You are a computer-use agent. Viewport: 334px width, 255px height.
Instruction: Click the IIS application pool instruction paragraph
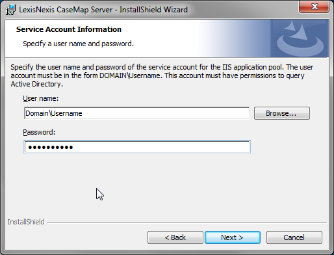(x=162, y=75)
